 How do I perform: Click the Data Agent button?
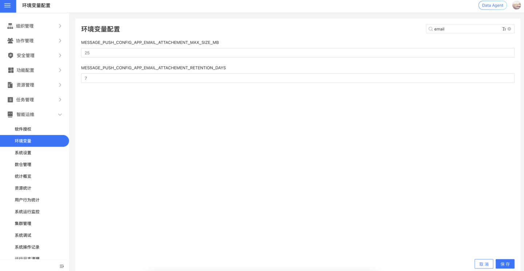[492, 5]
